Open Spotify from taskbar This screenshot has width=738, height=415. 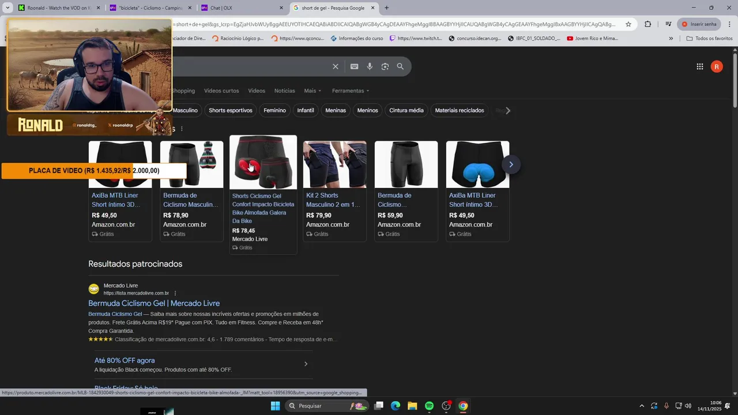(429, 406)
